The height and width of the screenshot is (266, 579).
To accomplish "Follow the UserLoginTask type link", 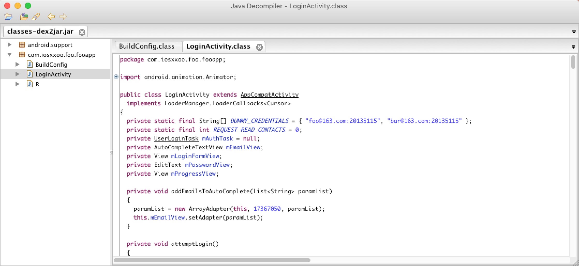I will pos(176,138).
